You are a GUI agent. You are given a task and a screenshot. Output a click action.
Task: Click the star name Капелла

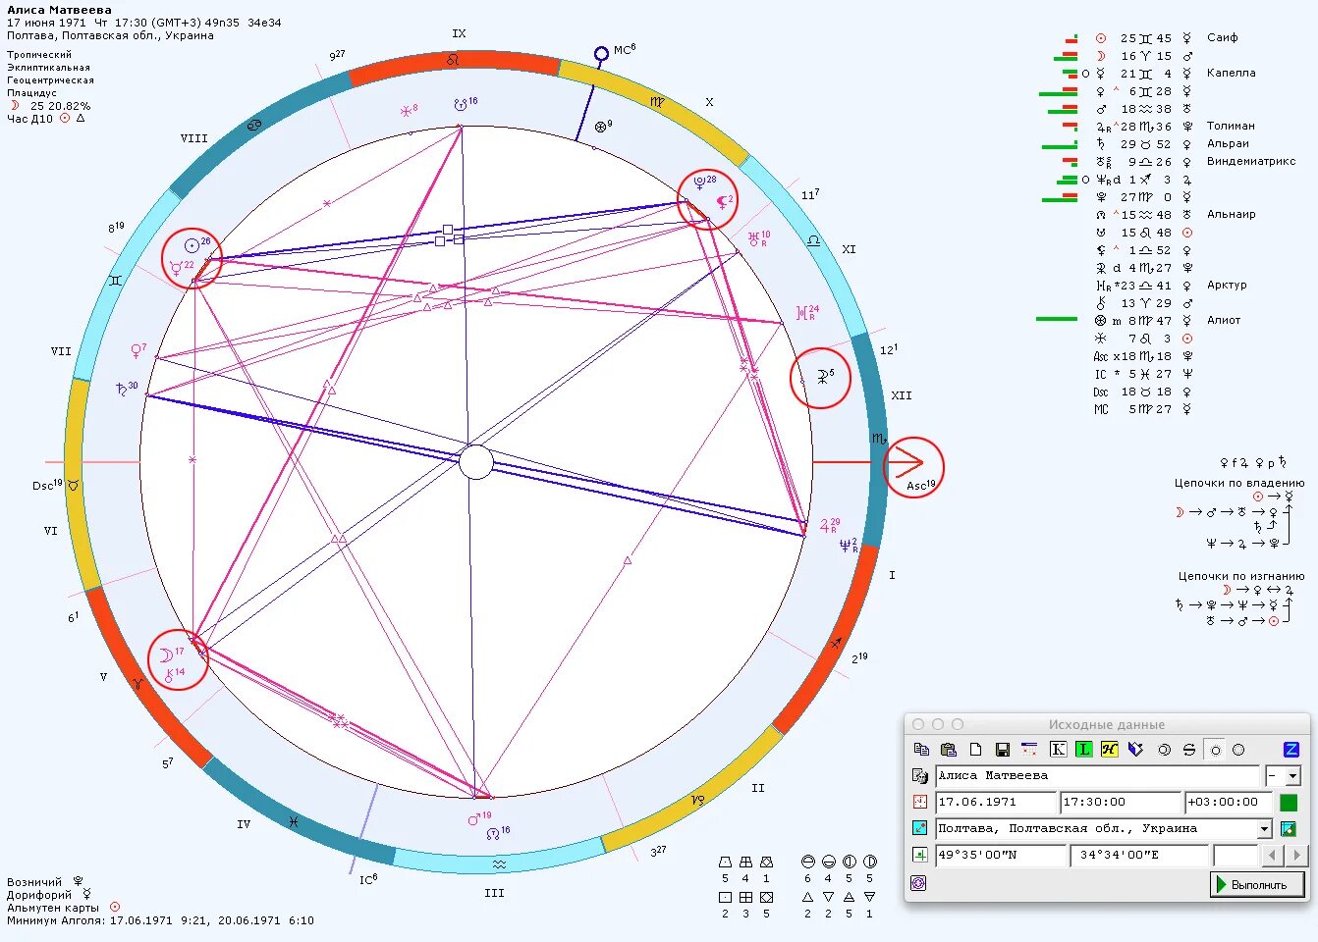tap(1231, 73)
